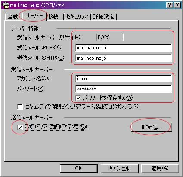
Task: Uncheck このサーバーは認証が必要 checkbox
Action: point(20,127)
